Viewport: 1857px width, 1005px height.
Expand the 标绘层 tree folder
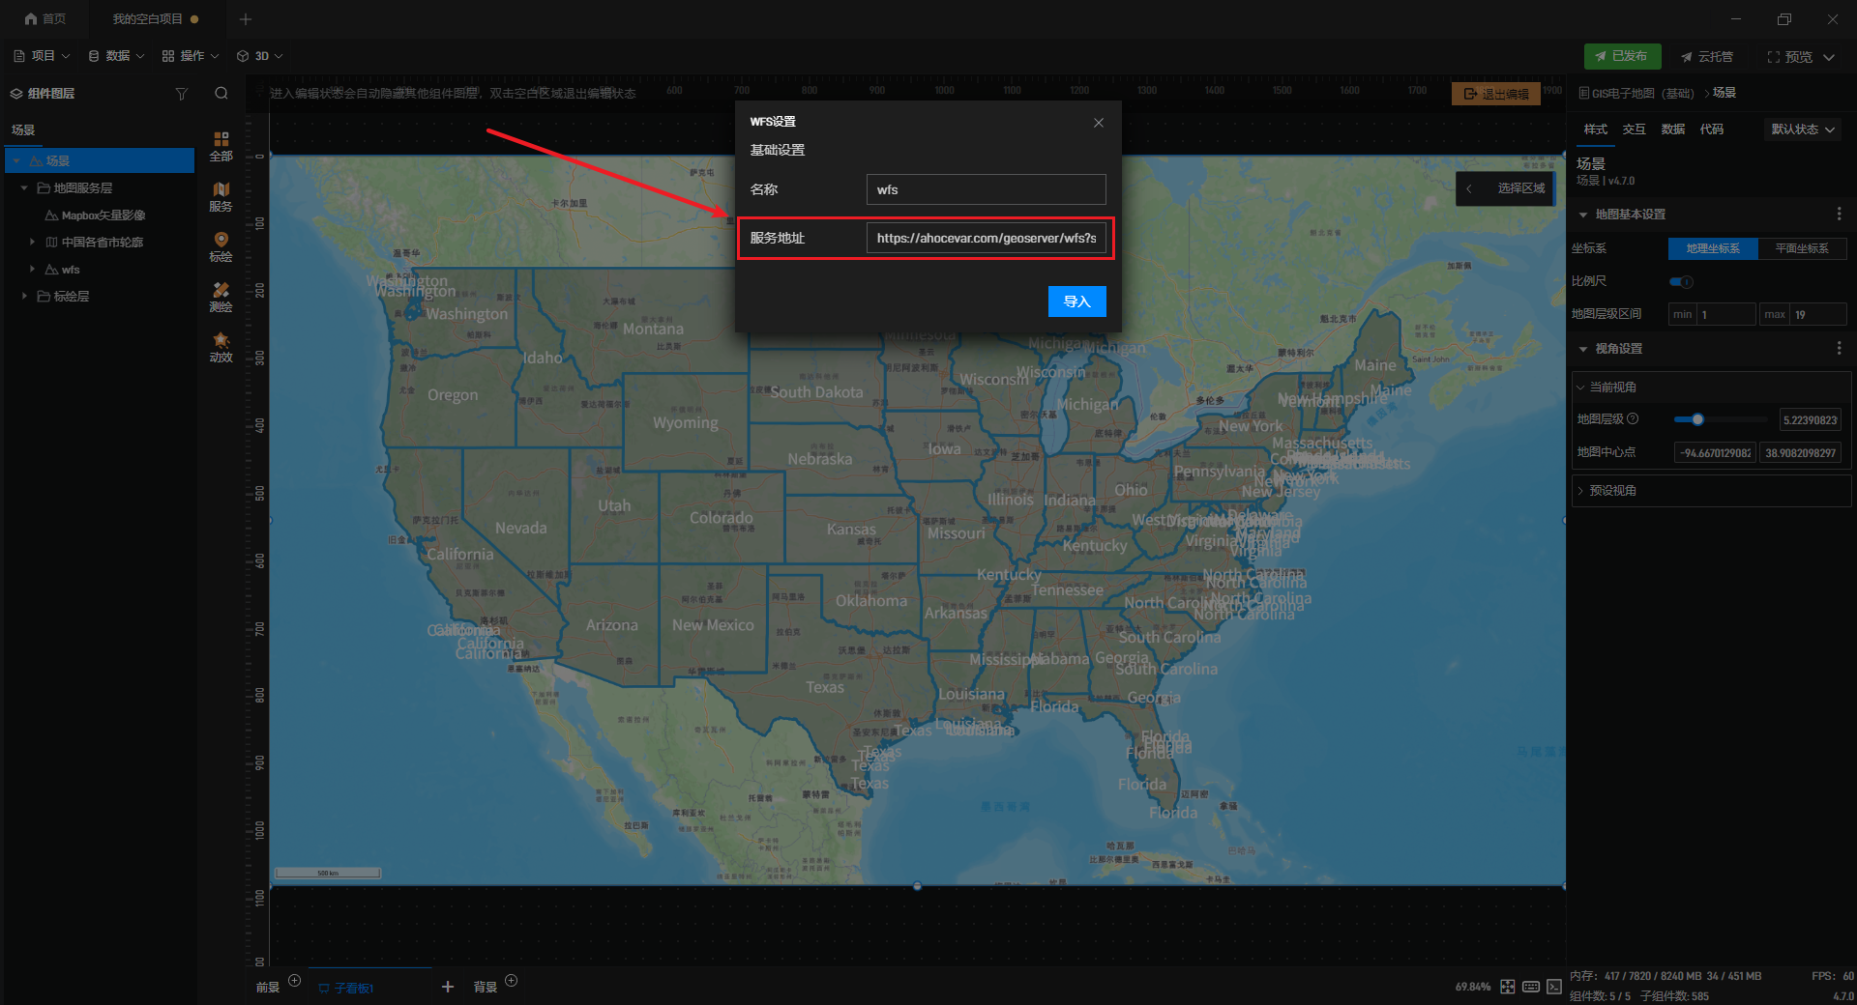tap(24, 297)
